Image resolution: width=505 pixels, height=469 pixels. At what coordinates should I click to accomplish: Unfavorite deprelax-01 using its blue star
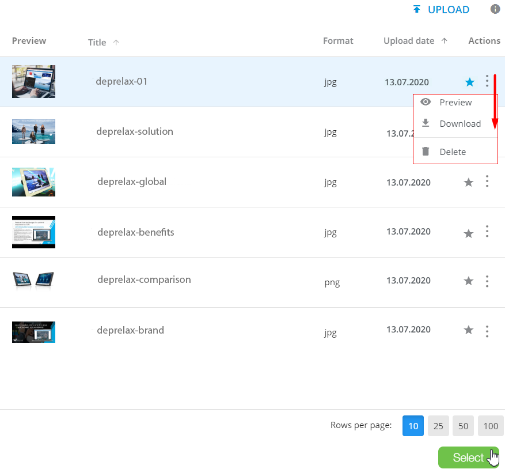pos(470,82)
